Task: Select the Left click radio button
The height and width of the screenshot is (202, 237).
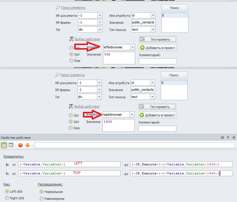Action: click(x=7, y=191)
